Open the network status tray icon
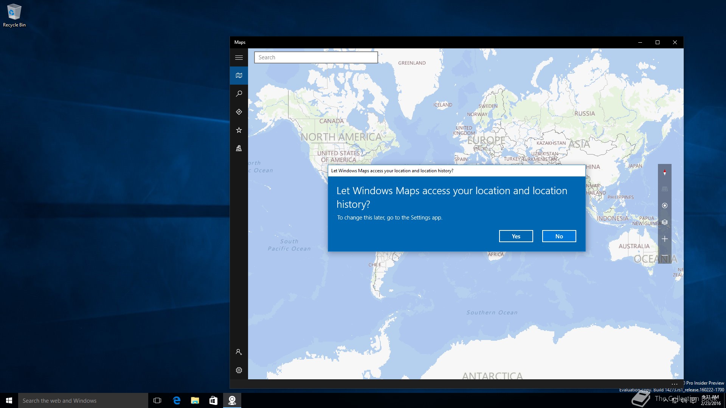Image resolution: width=726 pixels, height=408 pixels. (x=675, y=400)
